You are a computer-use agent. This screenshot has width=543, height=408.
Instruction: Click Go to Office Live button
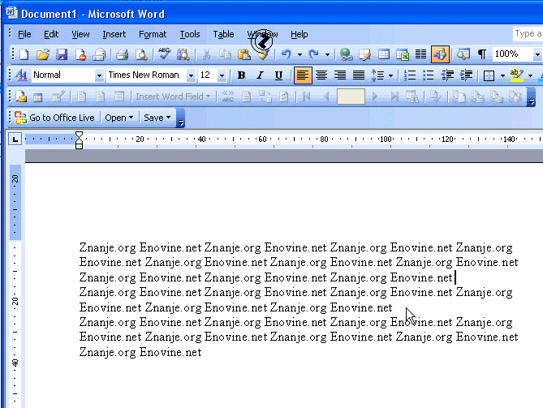point(54,118)
